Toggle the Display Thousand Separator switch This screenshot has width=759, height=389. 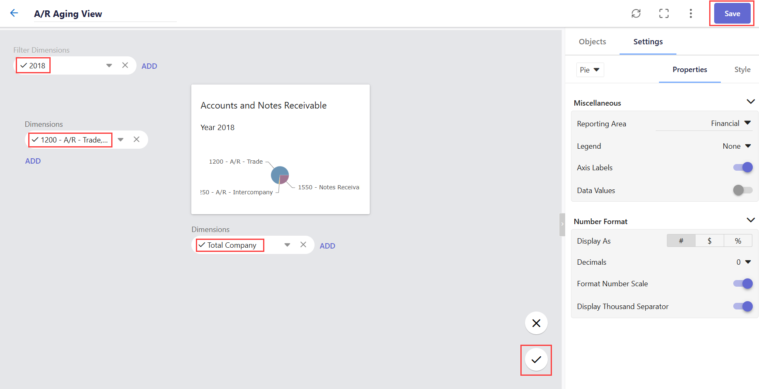[743, 306]
